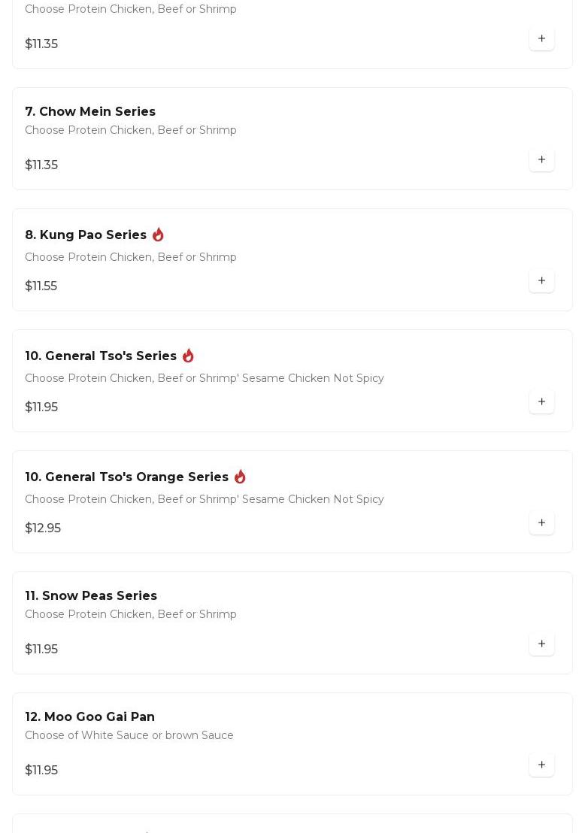
Task: Click plus button beside top $11.35 item
Action: (541, 39)
